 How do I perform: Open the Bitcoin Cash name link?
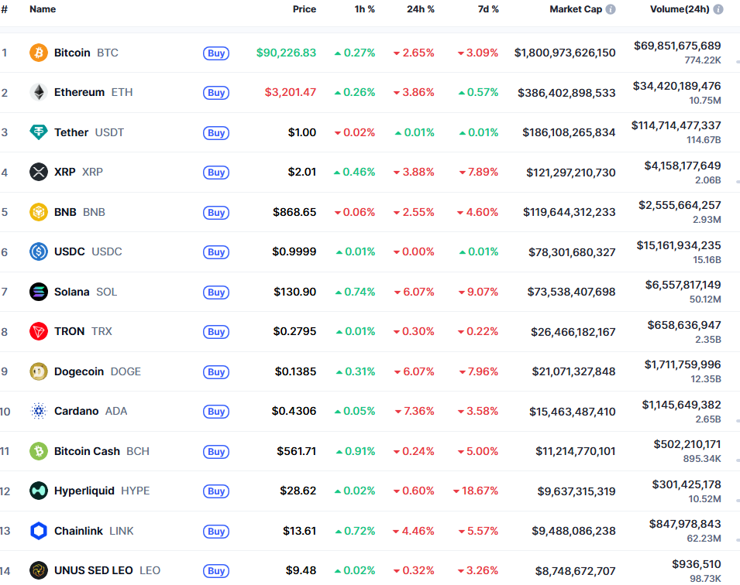(87, 451)
